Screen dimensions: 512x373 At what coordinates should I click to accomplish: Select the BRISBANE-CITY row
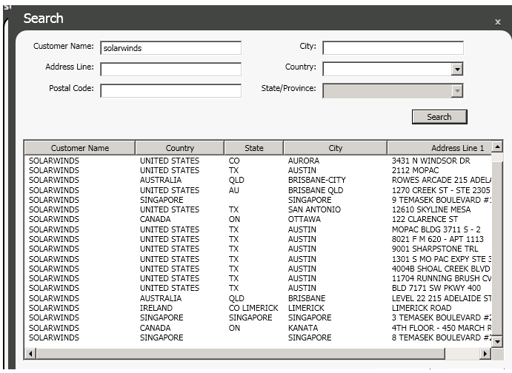pos(258,180)
